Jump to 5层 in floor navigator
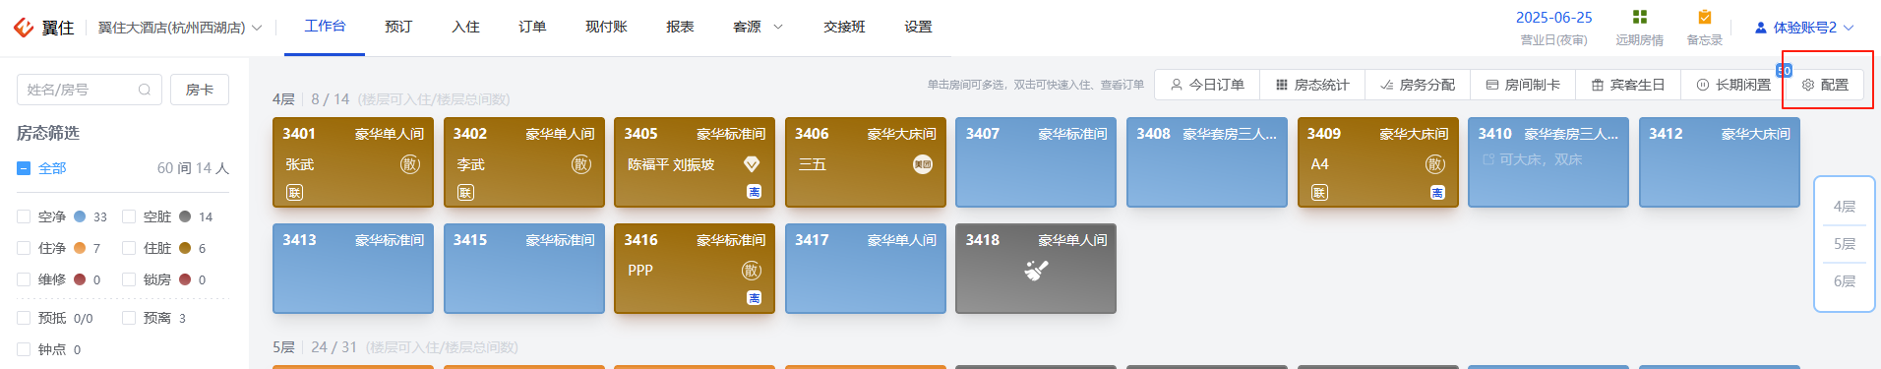Screen dimensions: 1881x369 (x=1845, y=244)
